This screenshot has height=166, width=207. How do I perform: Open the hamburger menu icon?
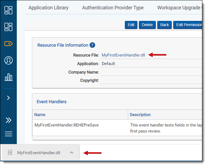coord(8,134)
